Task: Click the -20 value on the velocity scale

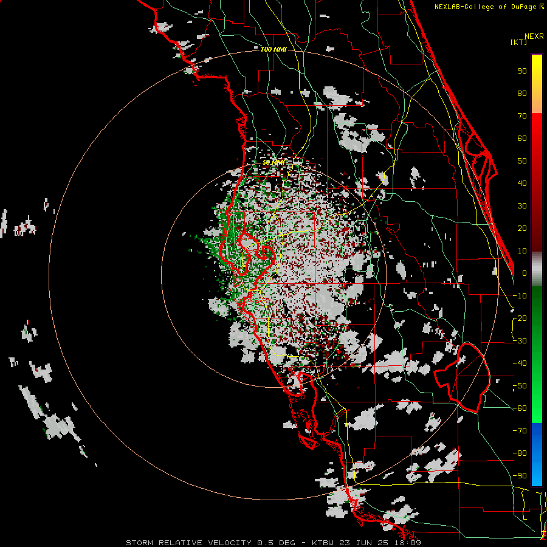Action: click(520, 318)
